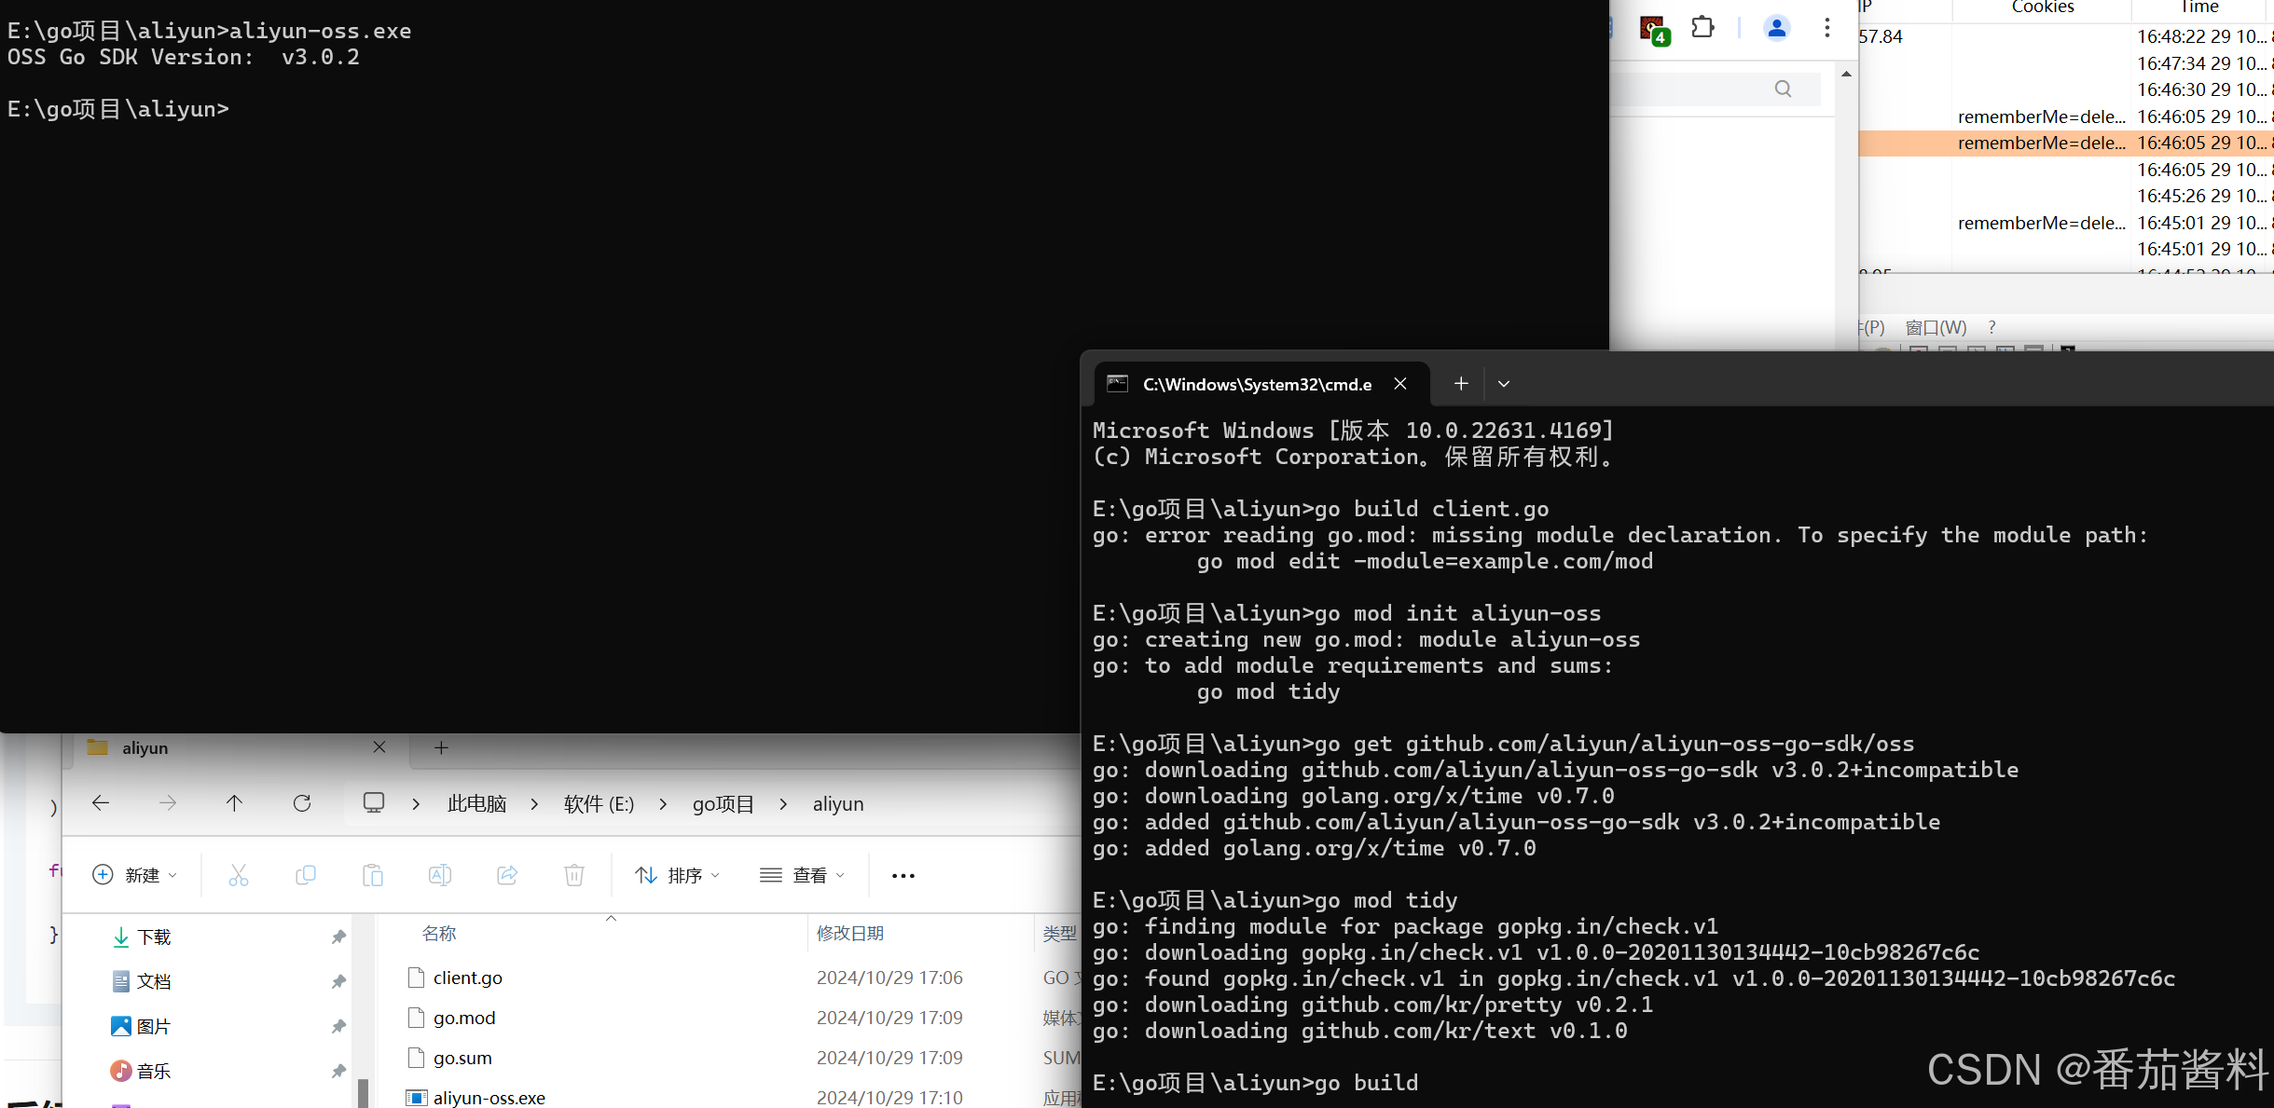
Task: Open the 窗口(W) menu
Action: point(1936,327)
